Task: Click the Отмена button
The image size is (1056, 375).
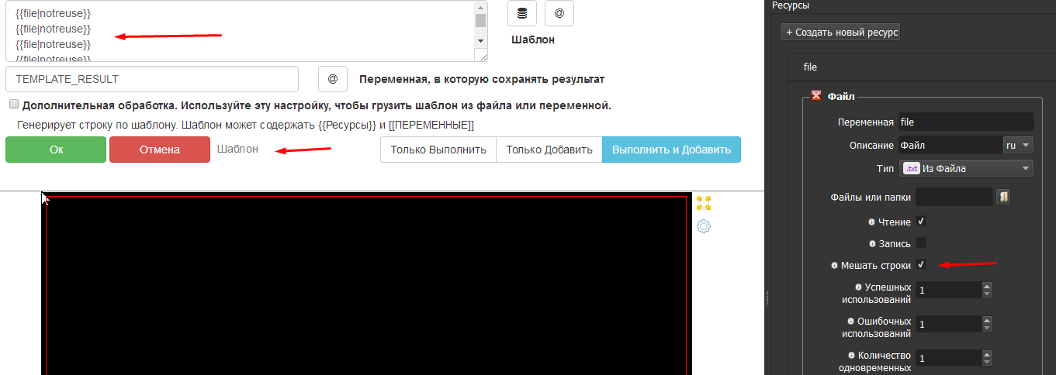Action: [x=159, y=150]
